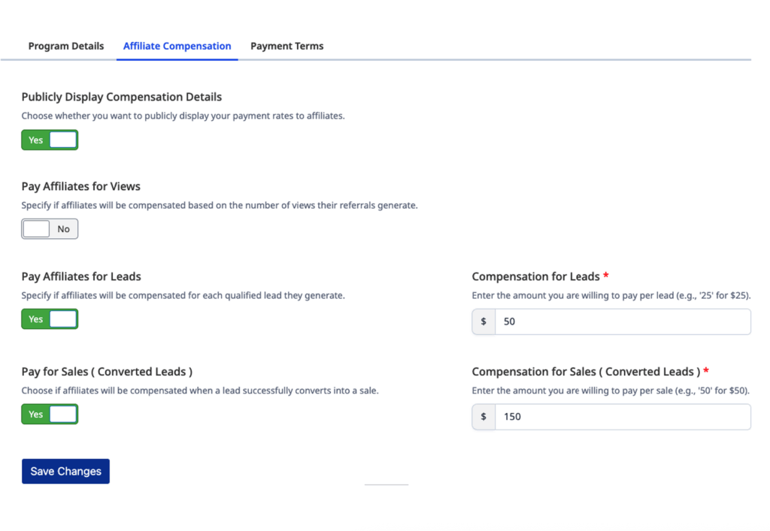Viewport: 770px width, 531px height.
Task: Click the Pay for Sales heading text
Action: click(106, 371)
